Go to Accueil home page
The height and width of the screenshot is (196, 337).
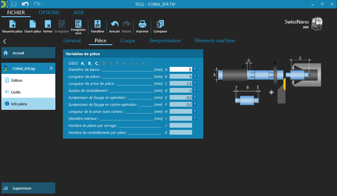coord(28,53)
